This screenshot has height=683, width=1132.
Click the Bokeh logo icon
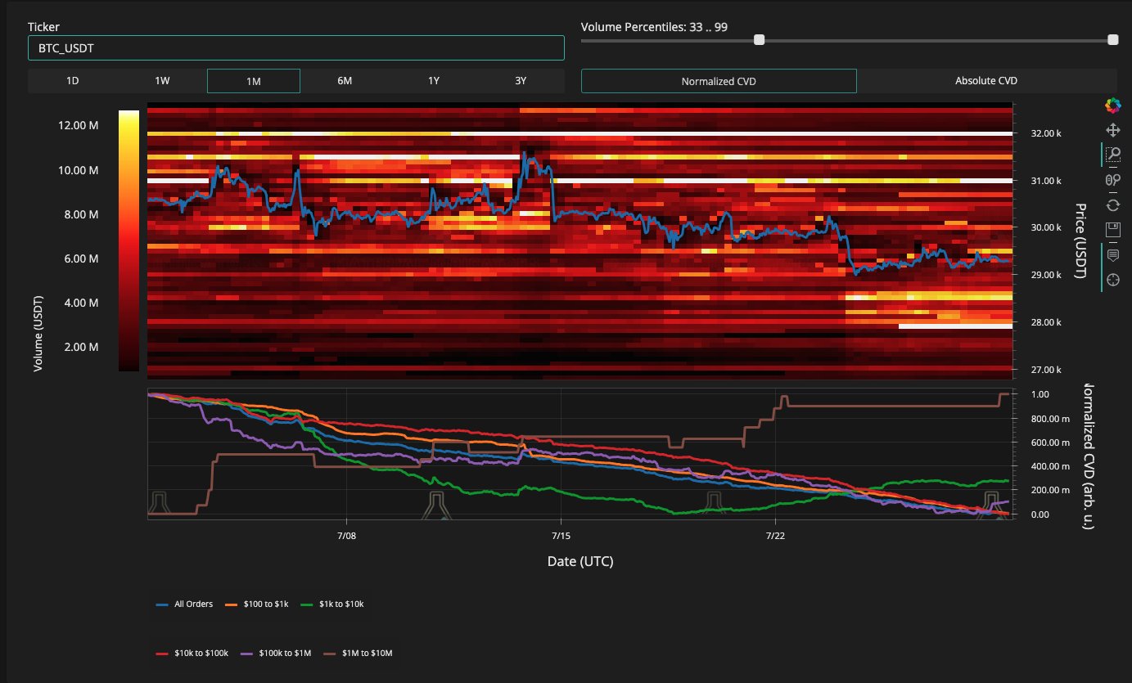1112,105
